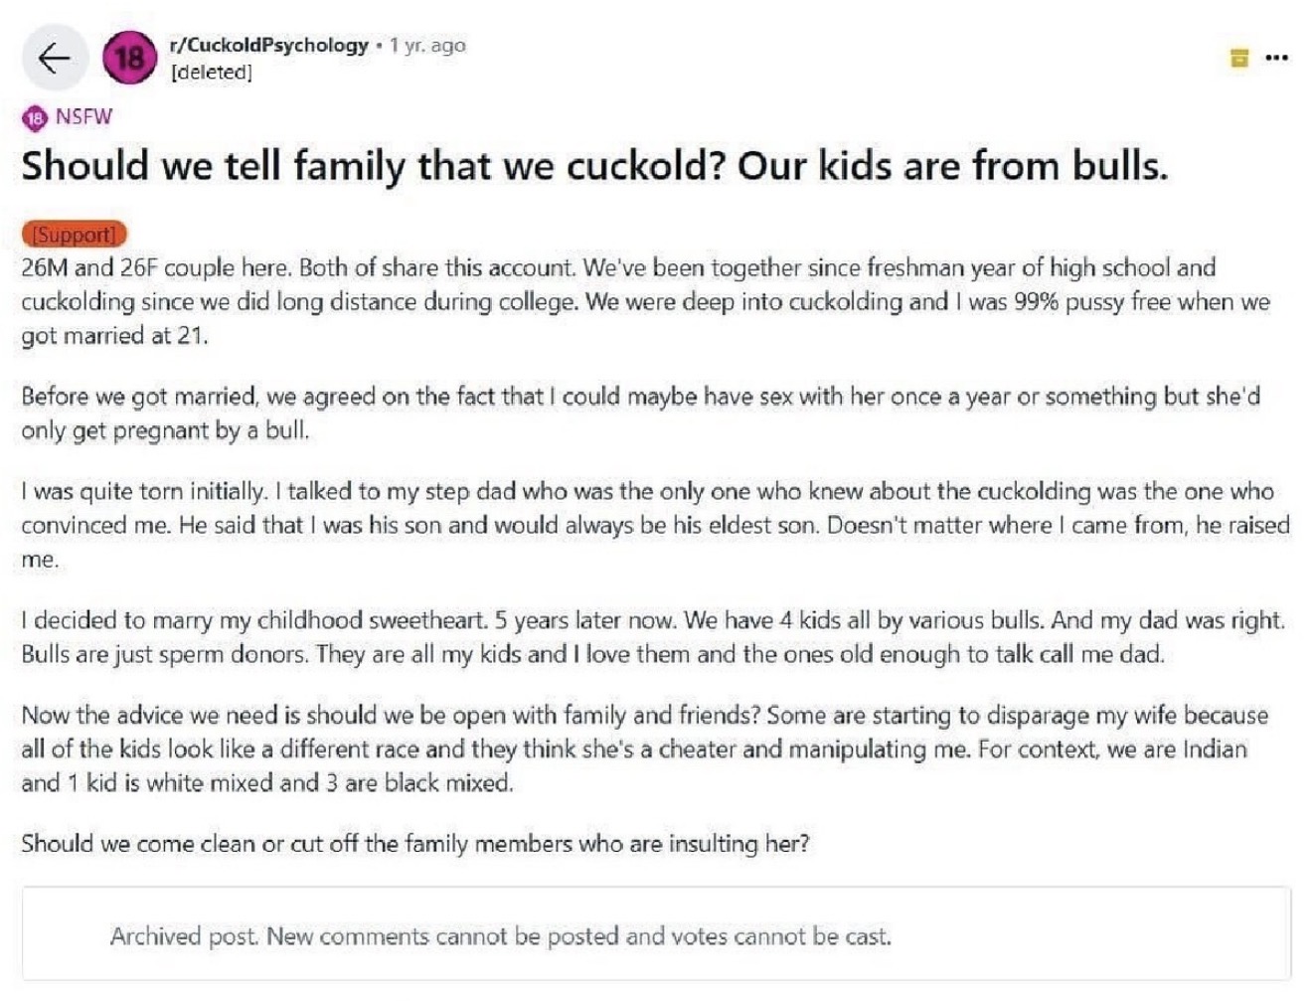Click the post title heading
Screen dimensions: 1312x1001
(594, 165)
